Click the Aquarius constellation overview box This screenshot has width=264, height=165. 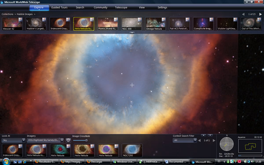point(250,146)
